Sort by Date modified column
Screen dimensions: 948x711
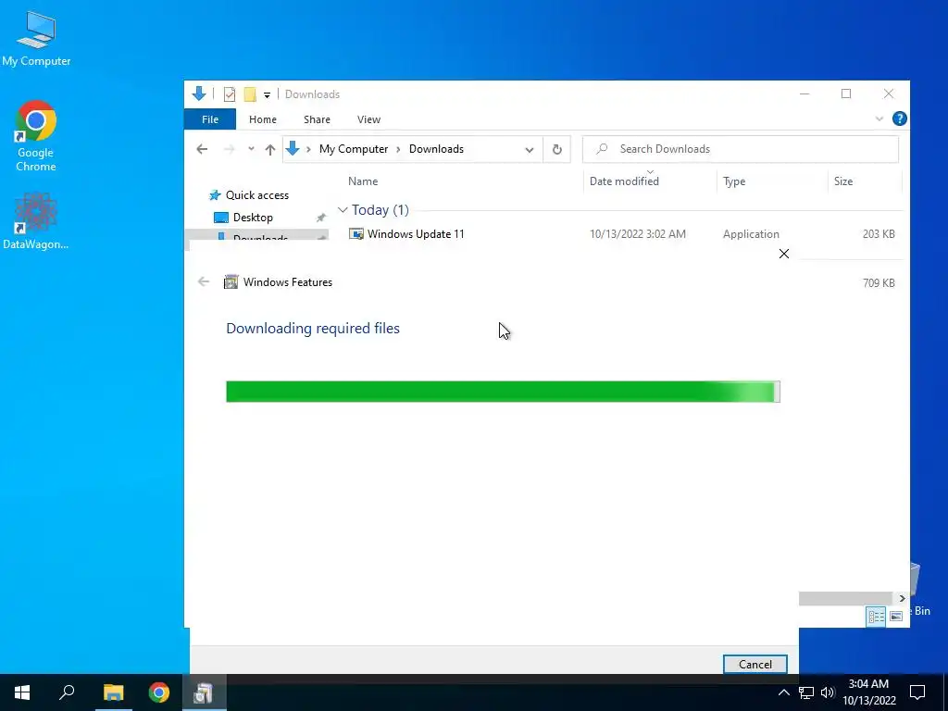click(x=624, y=181)
